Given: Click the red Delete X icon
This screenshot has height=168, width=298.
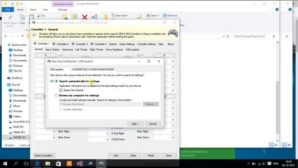Looking at the screenshot, I should tap(85, 17).
